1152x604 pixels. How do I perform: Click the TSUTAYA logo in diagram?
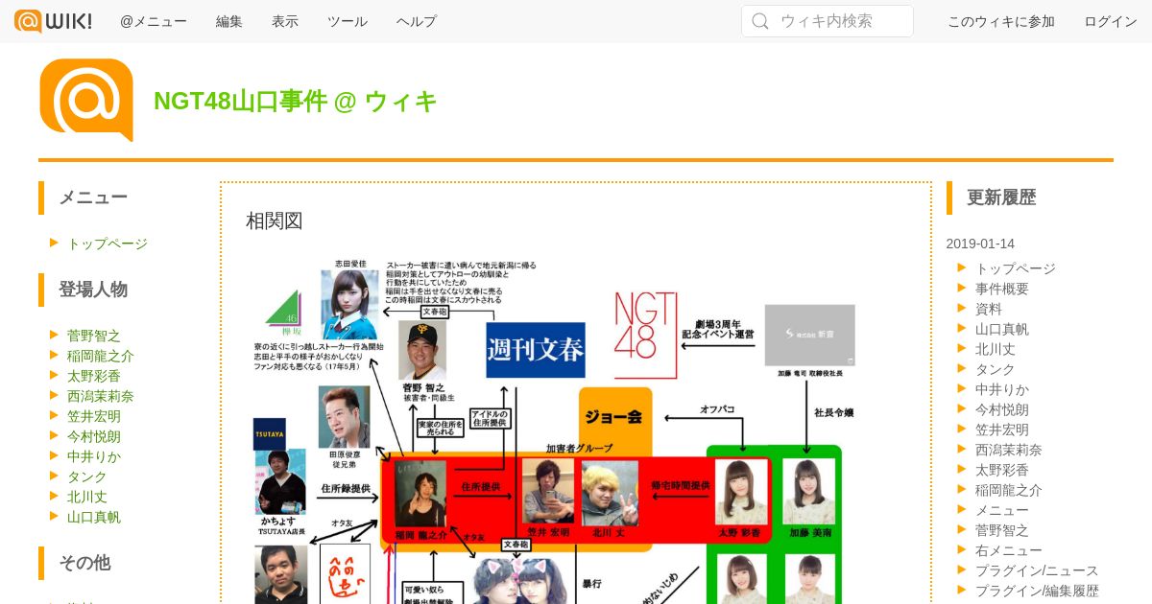[270, 434]
